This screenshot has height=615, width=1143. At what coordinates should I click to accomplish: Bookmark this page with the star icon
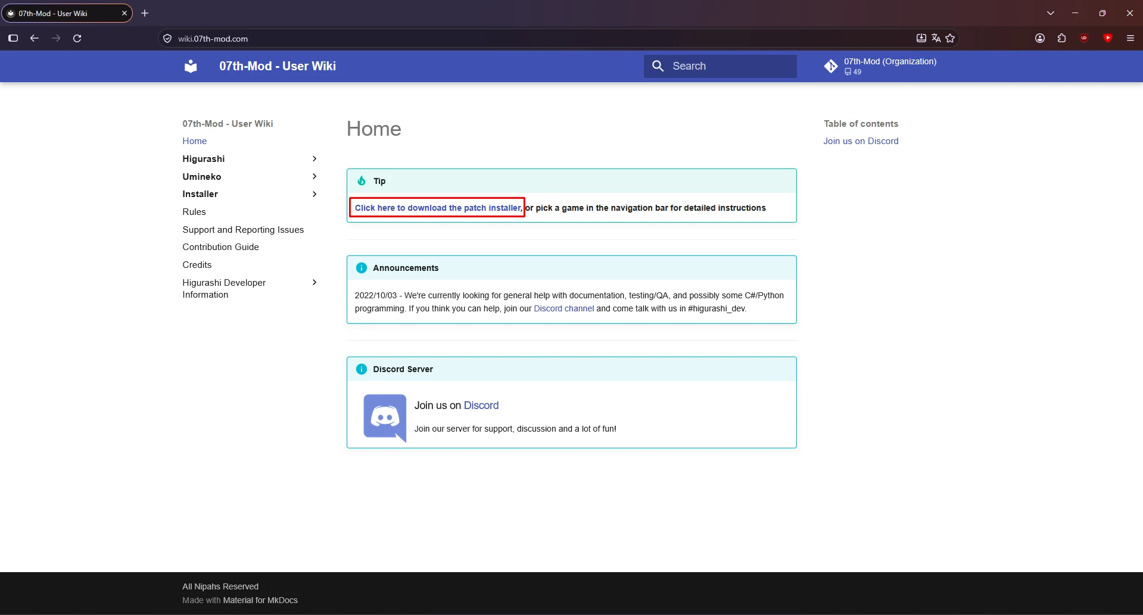(x=951, y=38)
